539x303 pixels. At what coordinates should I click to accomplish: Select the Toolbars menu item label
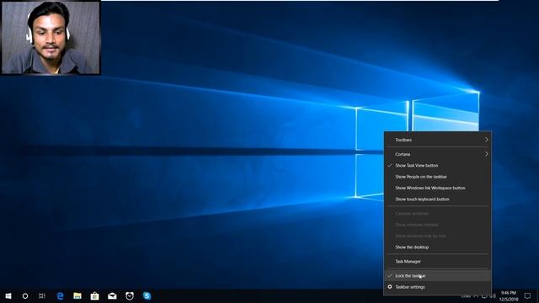403,140
